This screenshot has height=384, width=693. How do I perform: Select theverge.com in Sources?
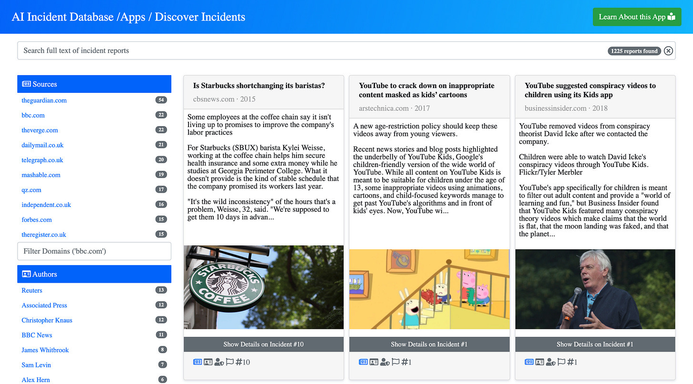tap(40, 130)
